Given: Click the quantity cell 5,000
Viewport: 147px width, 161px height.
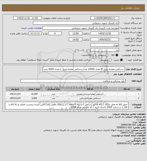Looking at the screenshot, I should tap(34, 98).
